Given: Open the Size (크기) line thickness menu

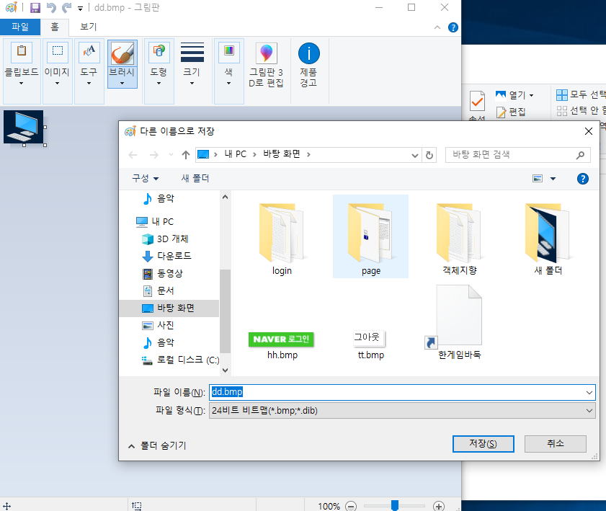Looking at the screenshot, I should pos(192,63).
